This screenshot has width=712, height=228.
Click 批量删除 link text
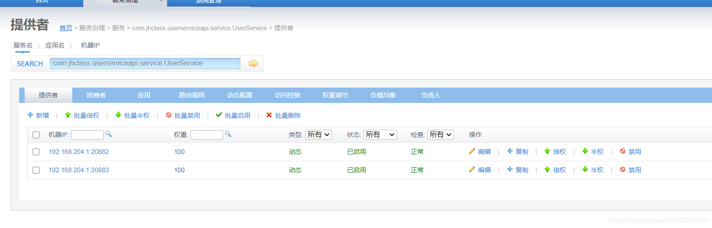[288, 116]
